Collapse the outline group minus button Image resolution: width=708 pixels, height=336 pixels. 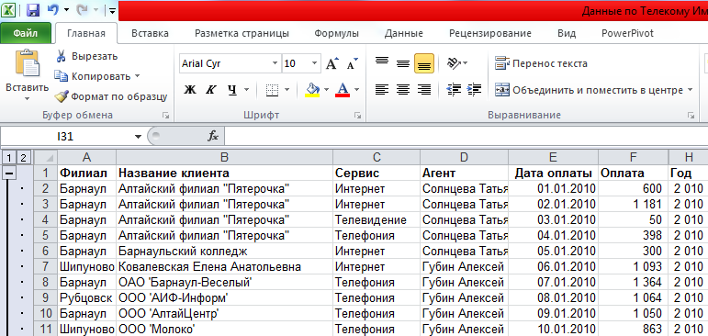(x=9, y=173)
